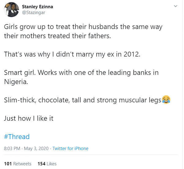Open the Twitter for iPhone source link

pyautogui.click(x=70, y=149)
